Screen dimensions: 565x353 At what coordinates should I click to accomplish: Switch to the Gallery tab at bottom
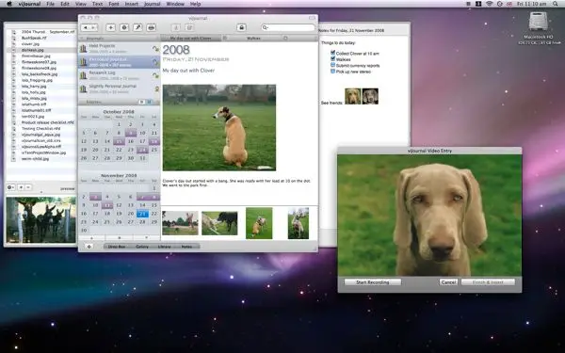click(142, 247)
